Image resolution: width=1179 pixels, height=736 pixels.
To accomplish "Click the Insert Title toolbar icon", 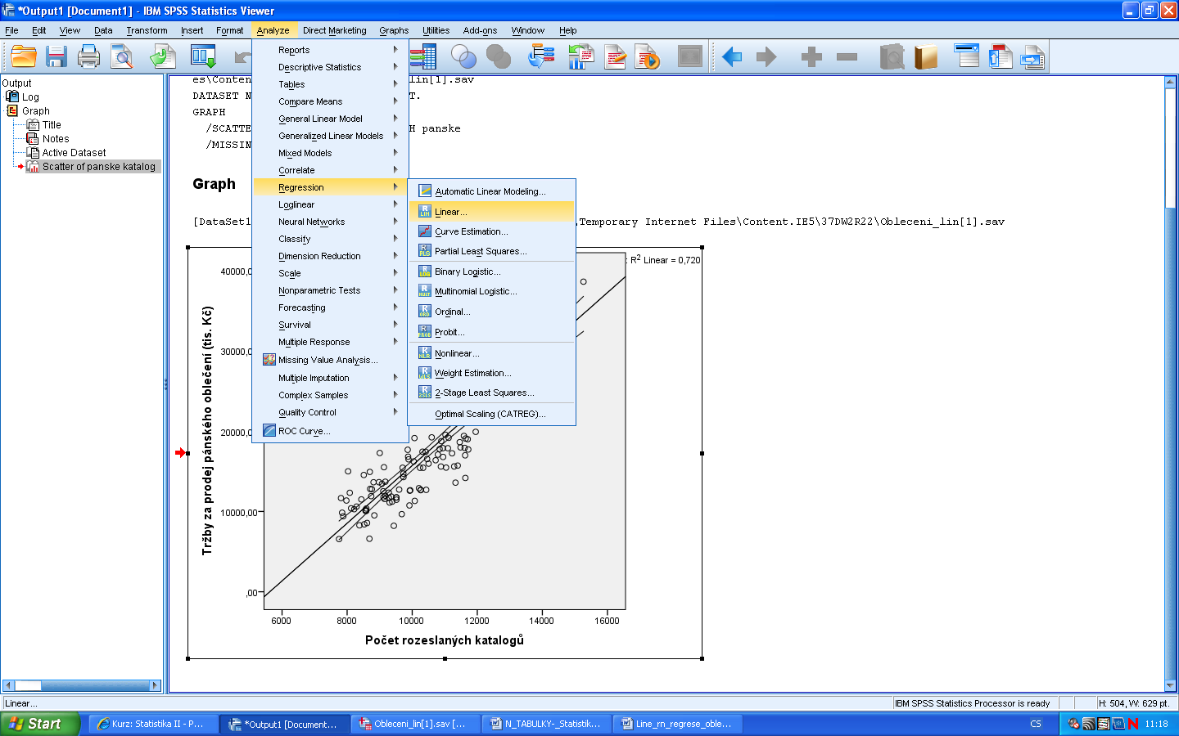I will coord(1000,56).
